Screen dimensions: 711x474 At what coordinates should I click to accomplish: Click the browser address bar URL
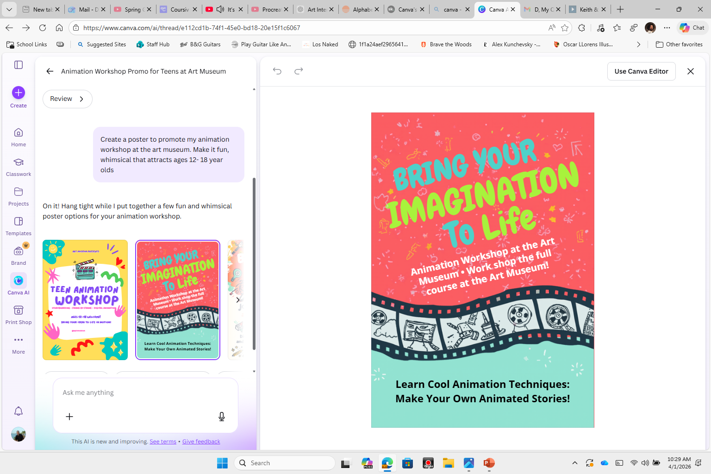[x=192, y=28]
